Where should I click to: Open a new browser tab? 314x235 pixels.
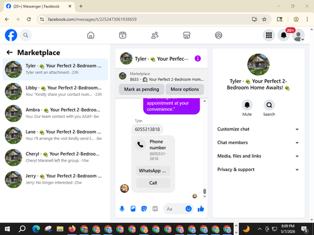(81, 6)
